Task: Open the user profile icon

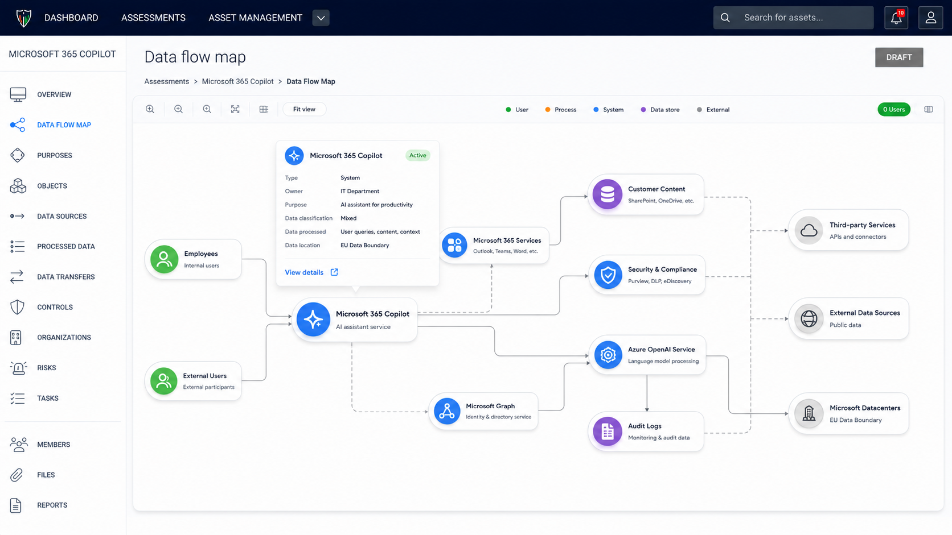Action: (x=931, y=18)
